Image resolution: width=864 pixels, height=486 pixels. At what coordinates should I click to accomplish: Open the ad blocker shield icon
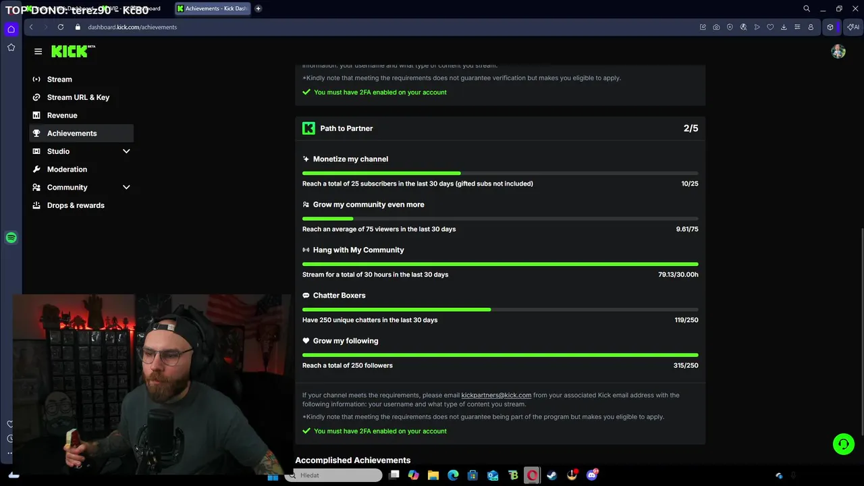(x=730, y=27)
